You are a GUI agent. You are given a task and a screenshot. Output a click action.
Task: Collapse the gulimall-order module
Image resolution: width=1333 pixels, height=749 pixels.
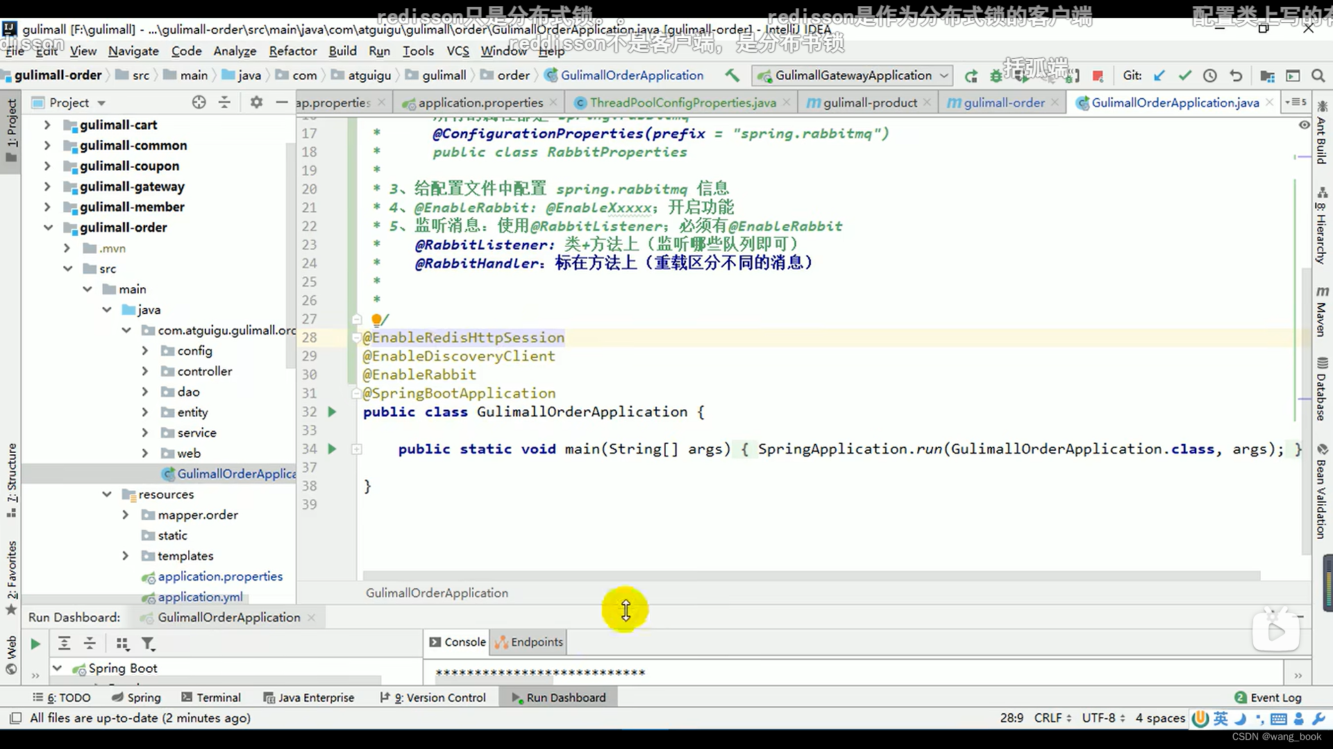point(47,228)
